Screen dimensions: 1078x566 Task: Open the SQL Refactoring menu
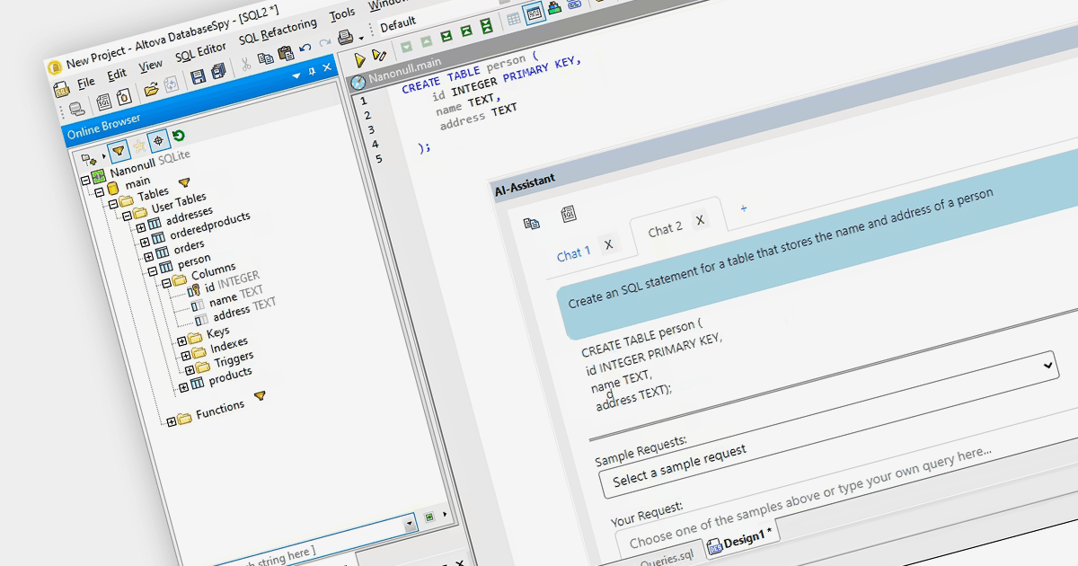278,31
